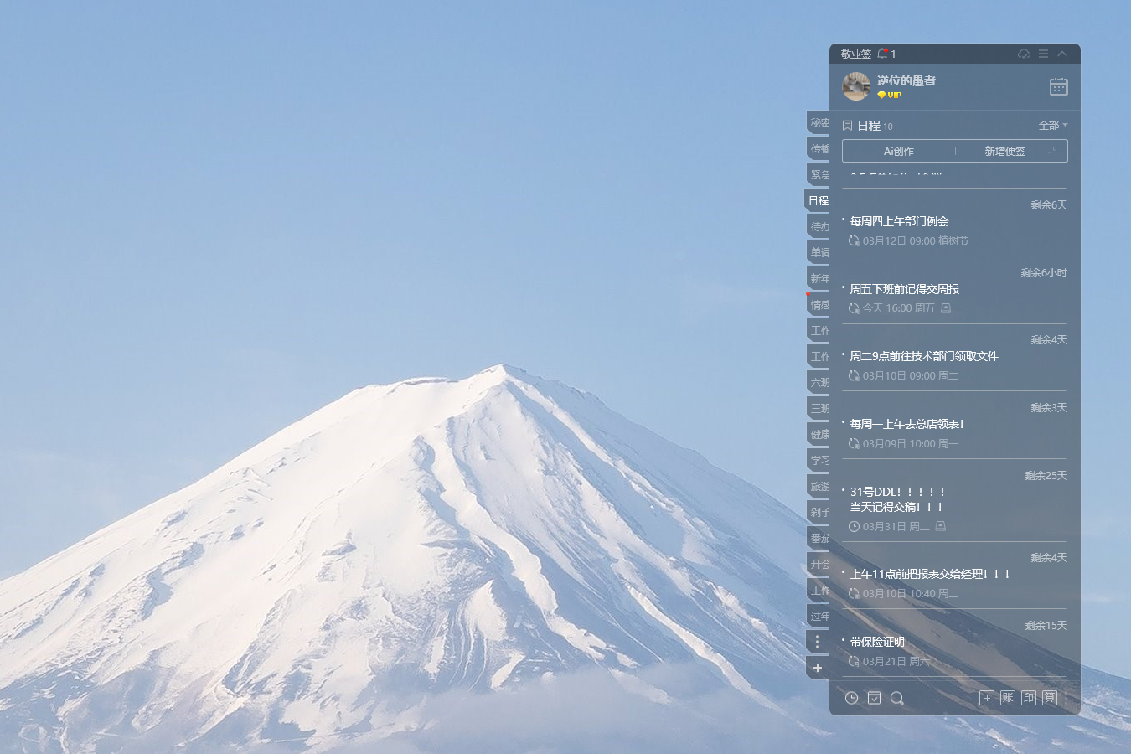Image resolution: width=1131 pixels, height=754 pixels.
Task: Collapse the panel with the up chevron
Action: click(x=1062, y=54)
